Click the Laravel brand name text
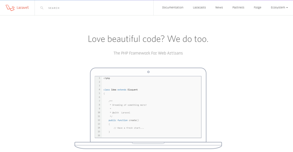The height and width of the screenshot is (152, 293). 23,8
